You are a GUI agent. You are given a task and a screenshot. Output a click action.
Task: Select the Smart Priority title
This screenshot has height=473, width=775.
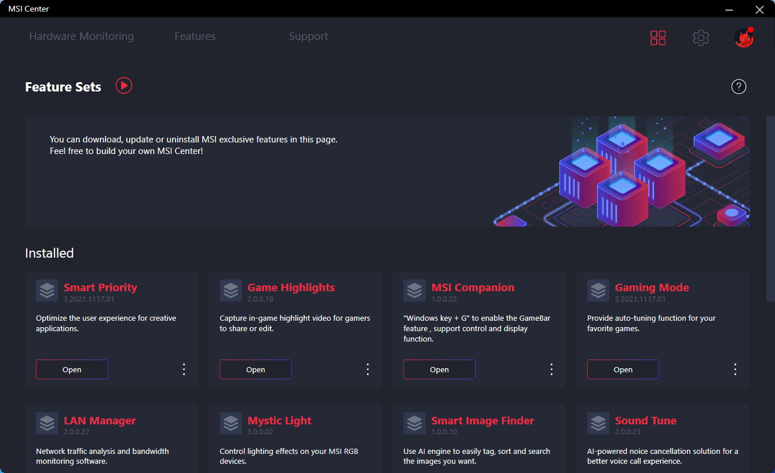coord(101,287)
